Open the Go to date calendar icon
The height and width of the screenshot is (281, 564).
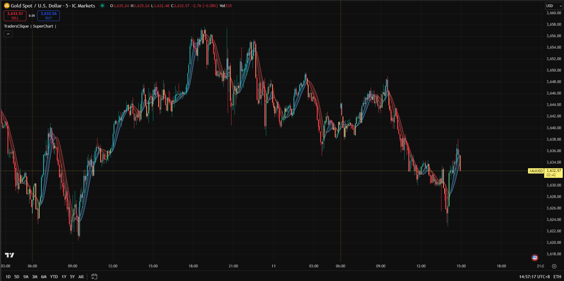point(94,277)
